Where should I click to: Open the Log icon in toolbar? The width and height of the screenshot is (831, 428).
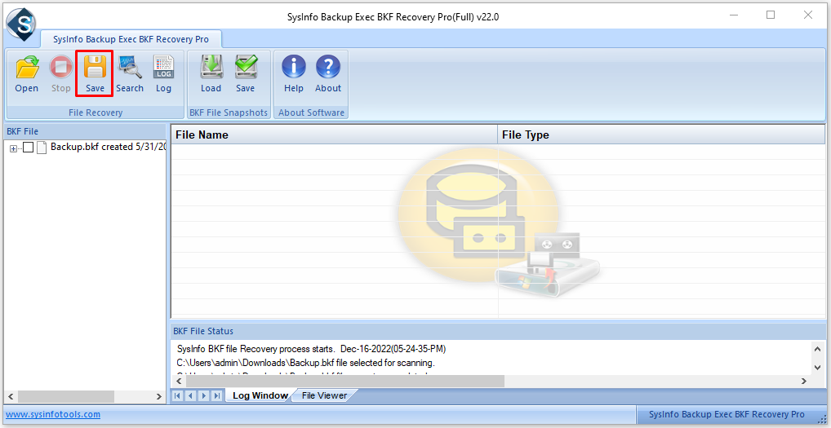(163, 74)
